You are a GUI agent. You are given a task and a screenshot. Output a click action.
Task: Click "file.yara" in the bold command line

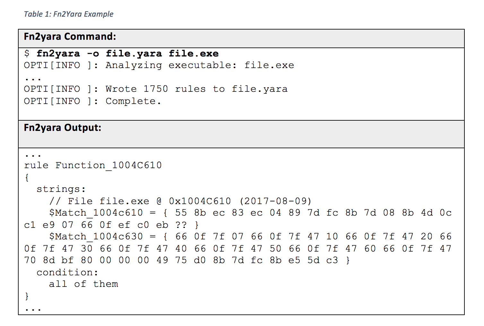click(x=134, y=54)
